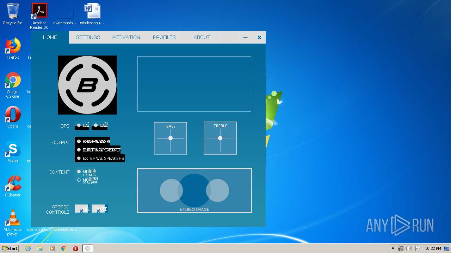
Task: Open Recycle Bin on desktop
Action: [13, 14]
